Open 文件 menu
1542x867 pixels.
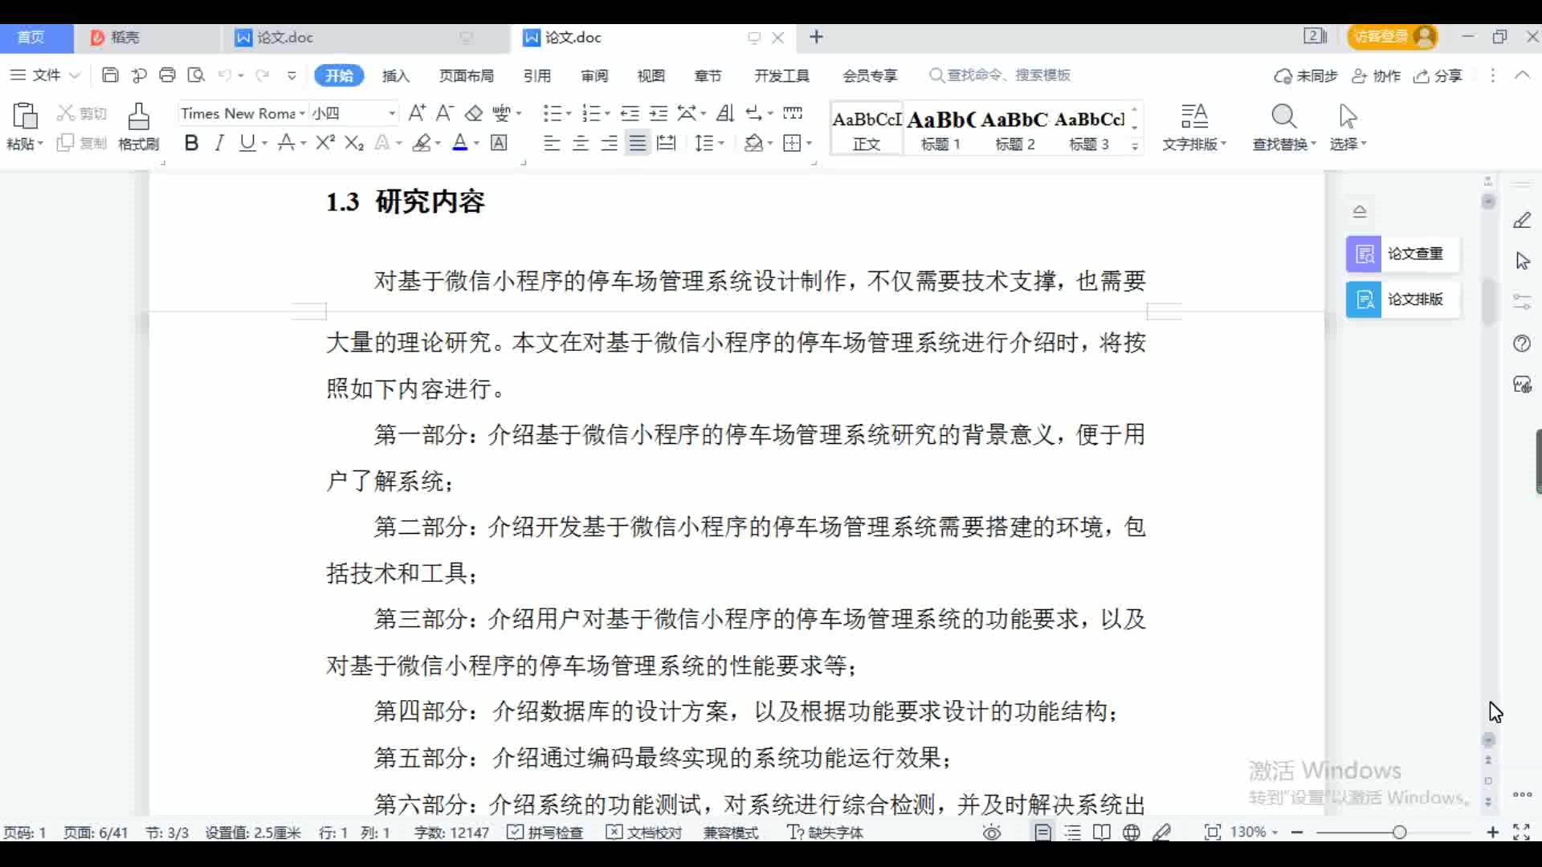click(x=44, y=75)
